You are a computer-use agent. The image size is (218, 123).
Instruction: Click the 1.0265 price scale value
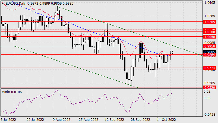(x=210, y=16)
